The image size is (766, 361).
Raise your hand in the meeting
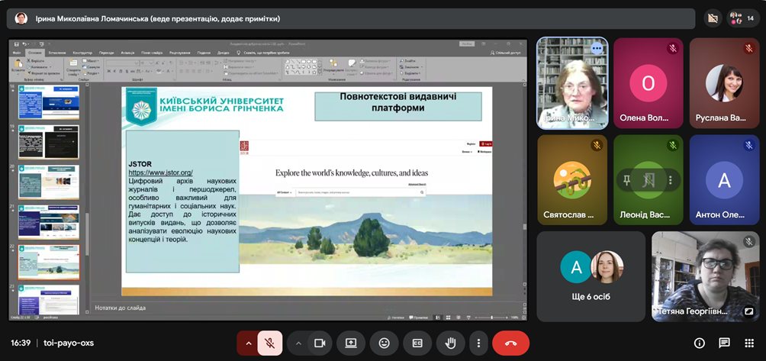tap(450, 343)
